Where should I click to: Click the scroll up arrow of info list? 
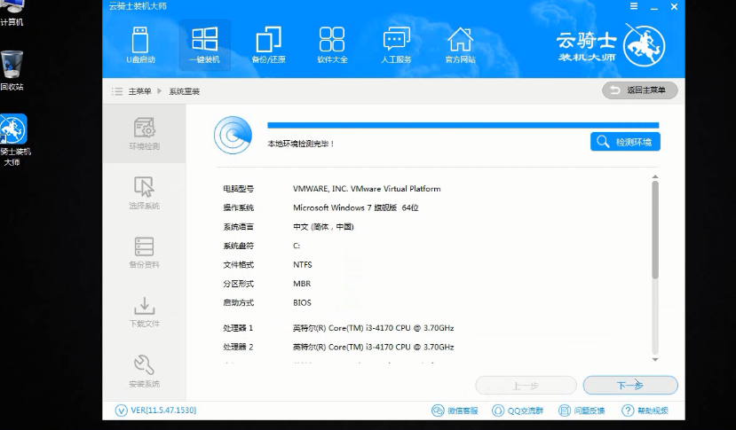655,176
